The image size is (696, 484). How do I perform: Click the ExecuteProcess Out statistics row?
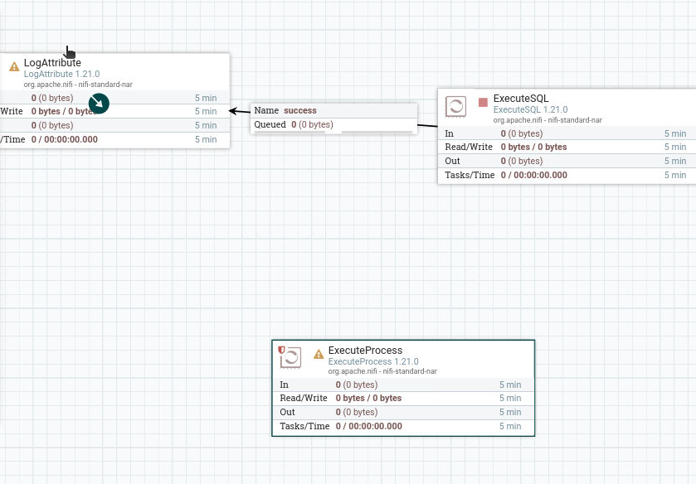click(403, 412)
